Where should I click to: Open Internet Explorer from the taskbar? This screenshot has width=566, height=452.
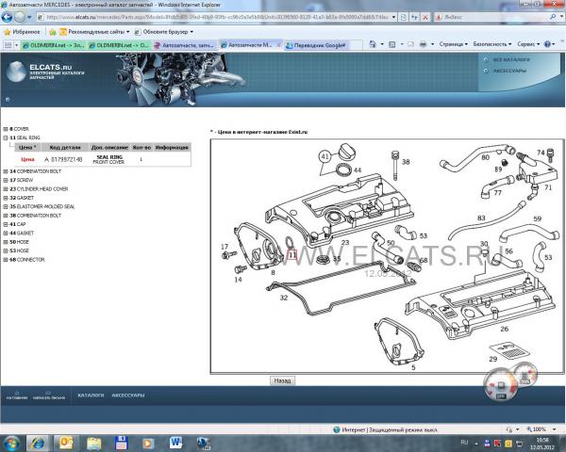point(38,443)
